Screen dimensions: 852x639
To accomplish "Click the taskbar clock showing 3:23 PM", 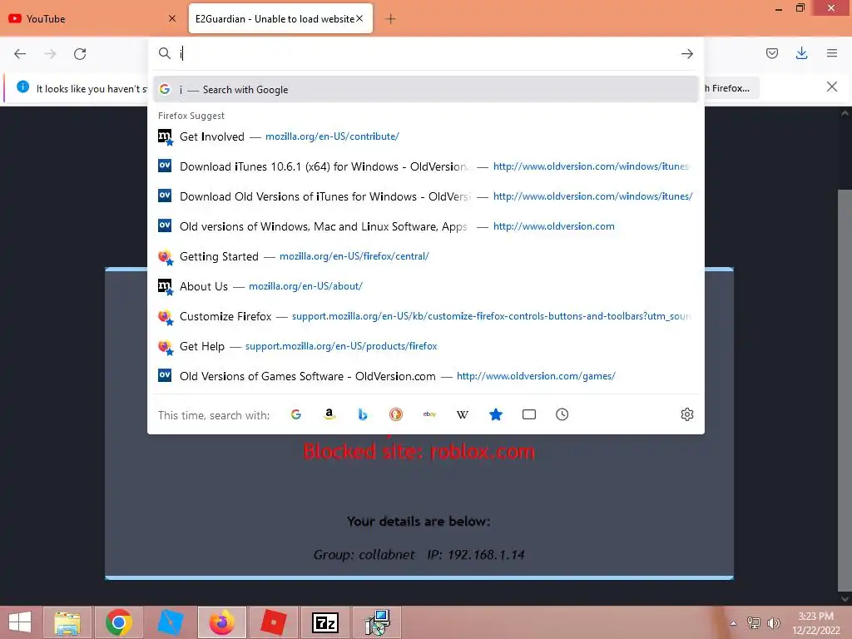I will click(x=815, y=622).
